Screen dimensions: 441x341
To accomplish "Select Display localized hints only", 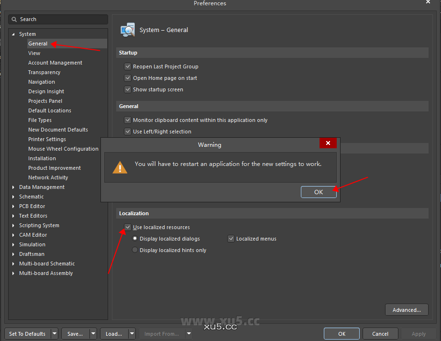I will [135, 250].
